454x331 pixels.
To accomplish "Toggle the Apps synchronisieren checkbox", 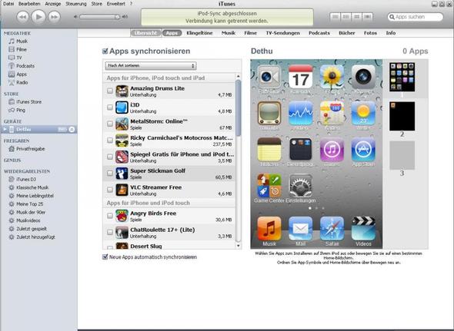I will point(105,51).
